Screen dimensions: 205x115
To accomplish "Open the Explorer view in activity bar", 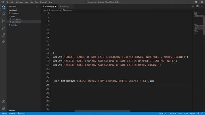I will (3, 7).
